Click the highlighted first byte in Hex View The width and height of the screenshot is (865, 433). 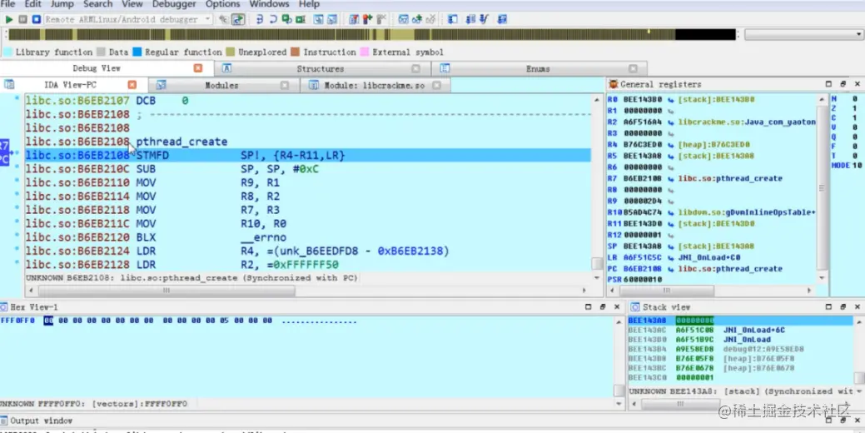[x=48, y=321]
